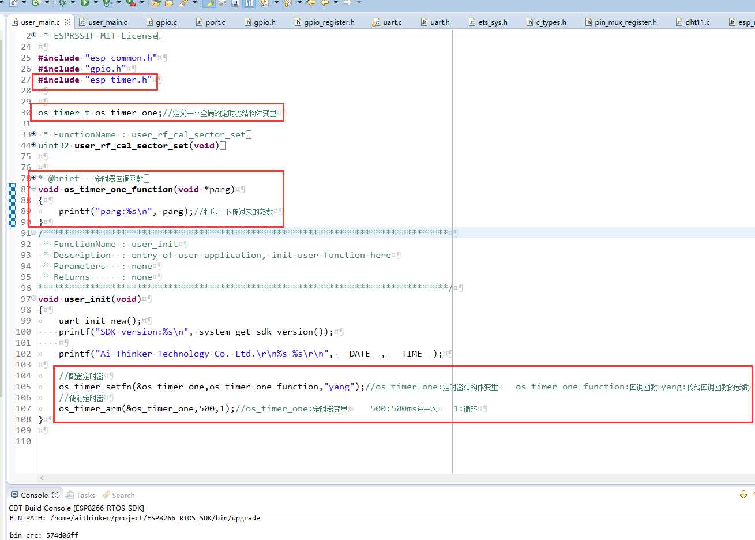The height and width of the screenshot is (540, 755).
Task: Expand folded comment at line 33
Action: click(34, 134)
